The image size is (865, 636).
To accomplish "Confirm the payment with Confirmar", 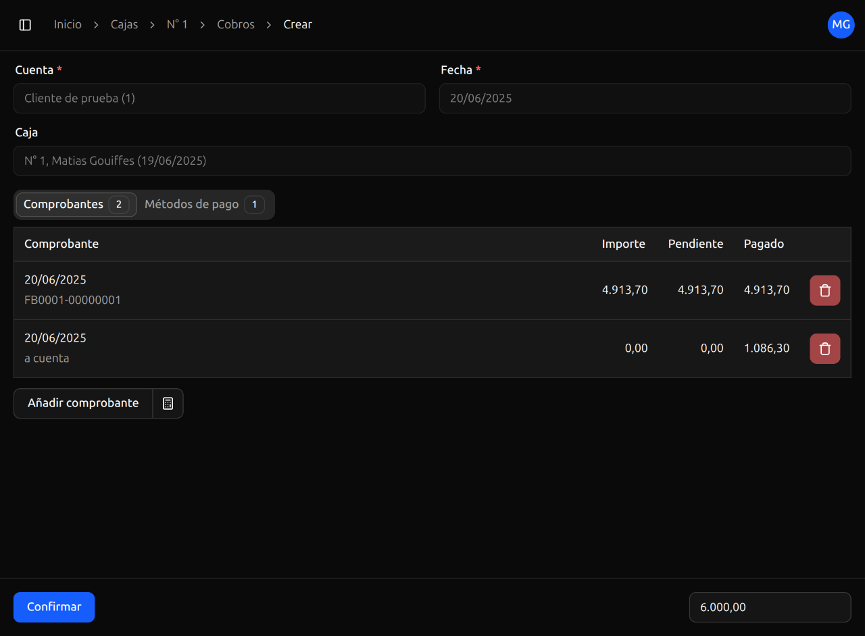I will pyautogui.click(x=54, y=607).
